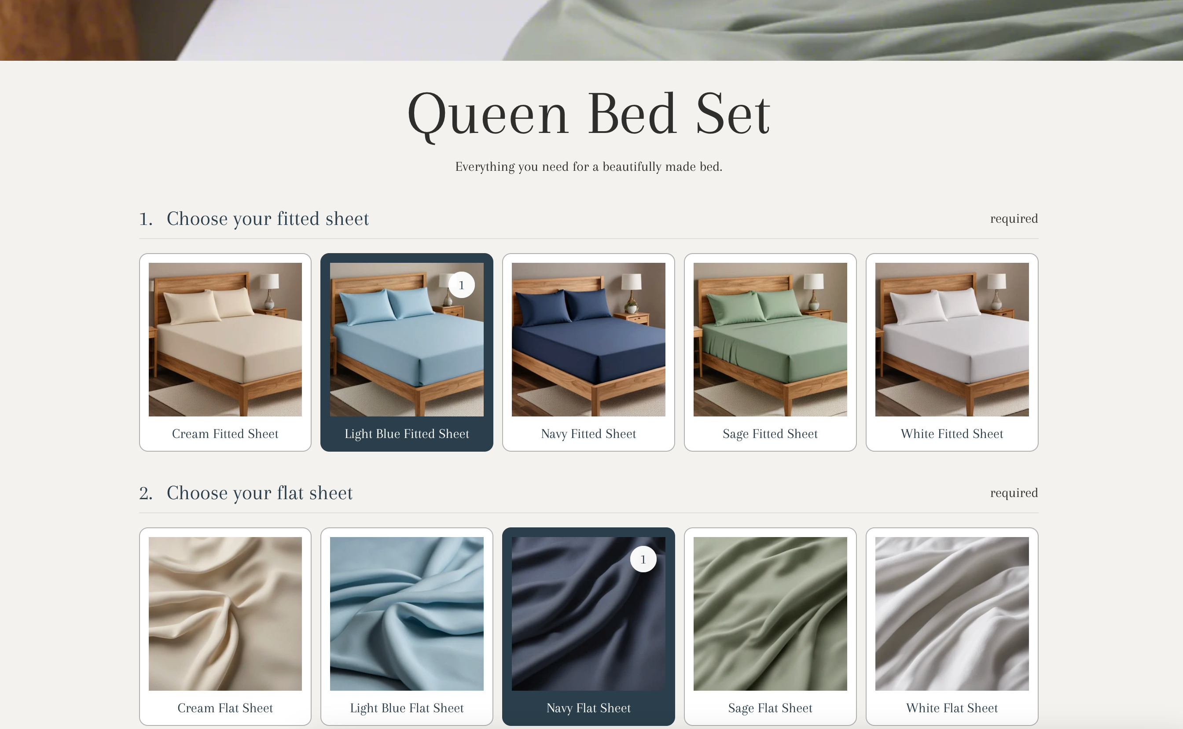The image size is (1183, 729).
Task: Click the cream fabric swatch image
Action: click(x=225, y=614)
